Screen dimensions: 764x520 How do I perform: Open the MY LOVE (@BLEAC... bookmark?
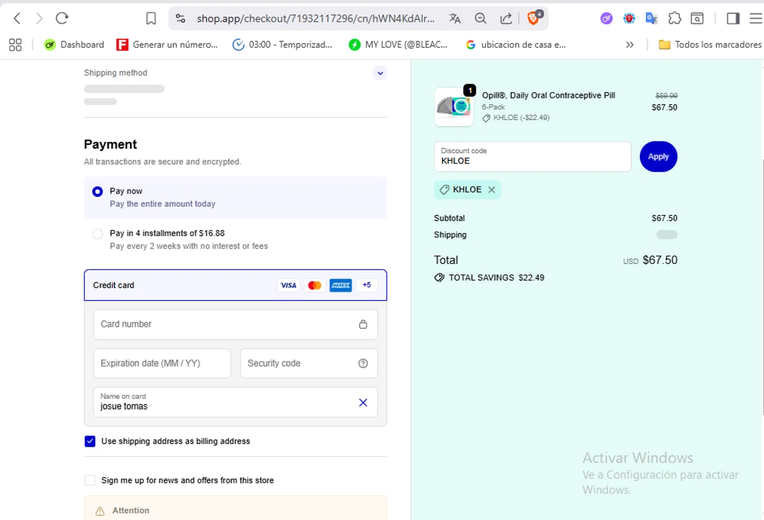coord(398,45)
